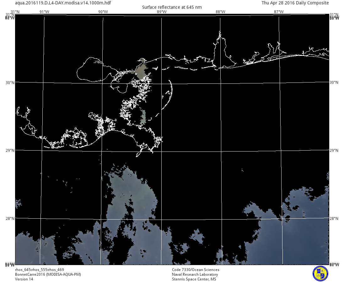The width and height of the screenshot is (344, 282).
Task: Select the 'Surface reflectance at 645 nm' title
Action: [x=172, y=7]
